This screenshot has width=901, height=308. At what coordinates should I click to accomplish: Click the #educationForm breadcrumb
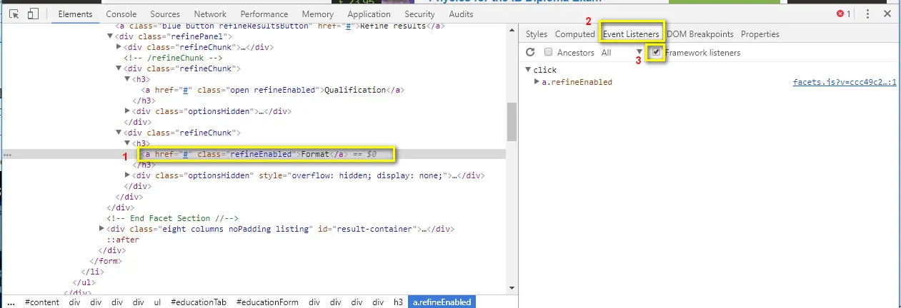(267, 302)
